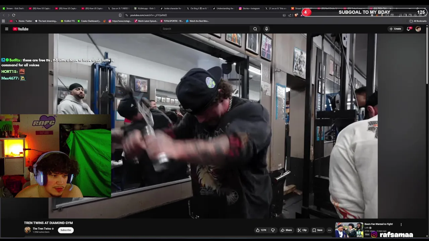Switch to the Ox King on X tab
Image resolution: width=429 pixels, height=241 pixels.
(198, 8)
